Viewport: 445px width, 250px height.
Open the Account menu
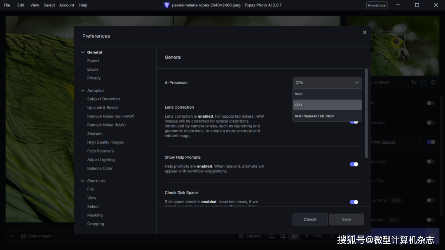click(x=67, y=5)
